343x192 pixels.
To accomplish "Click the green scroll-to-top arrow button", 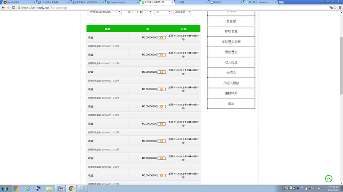I will (329, 179).
